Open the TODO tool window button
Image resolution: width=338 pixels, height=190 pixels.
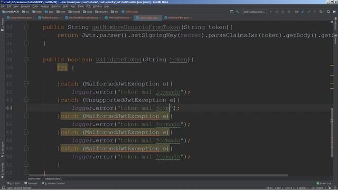(13, 183)
